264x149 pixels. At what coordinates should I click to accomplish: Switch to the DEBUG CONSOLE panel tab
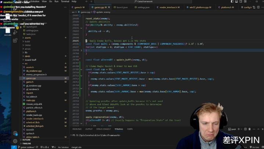point(103,129)
